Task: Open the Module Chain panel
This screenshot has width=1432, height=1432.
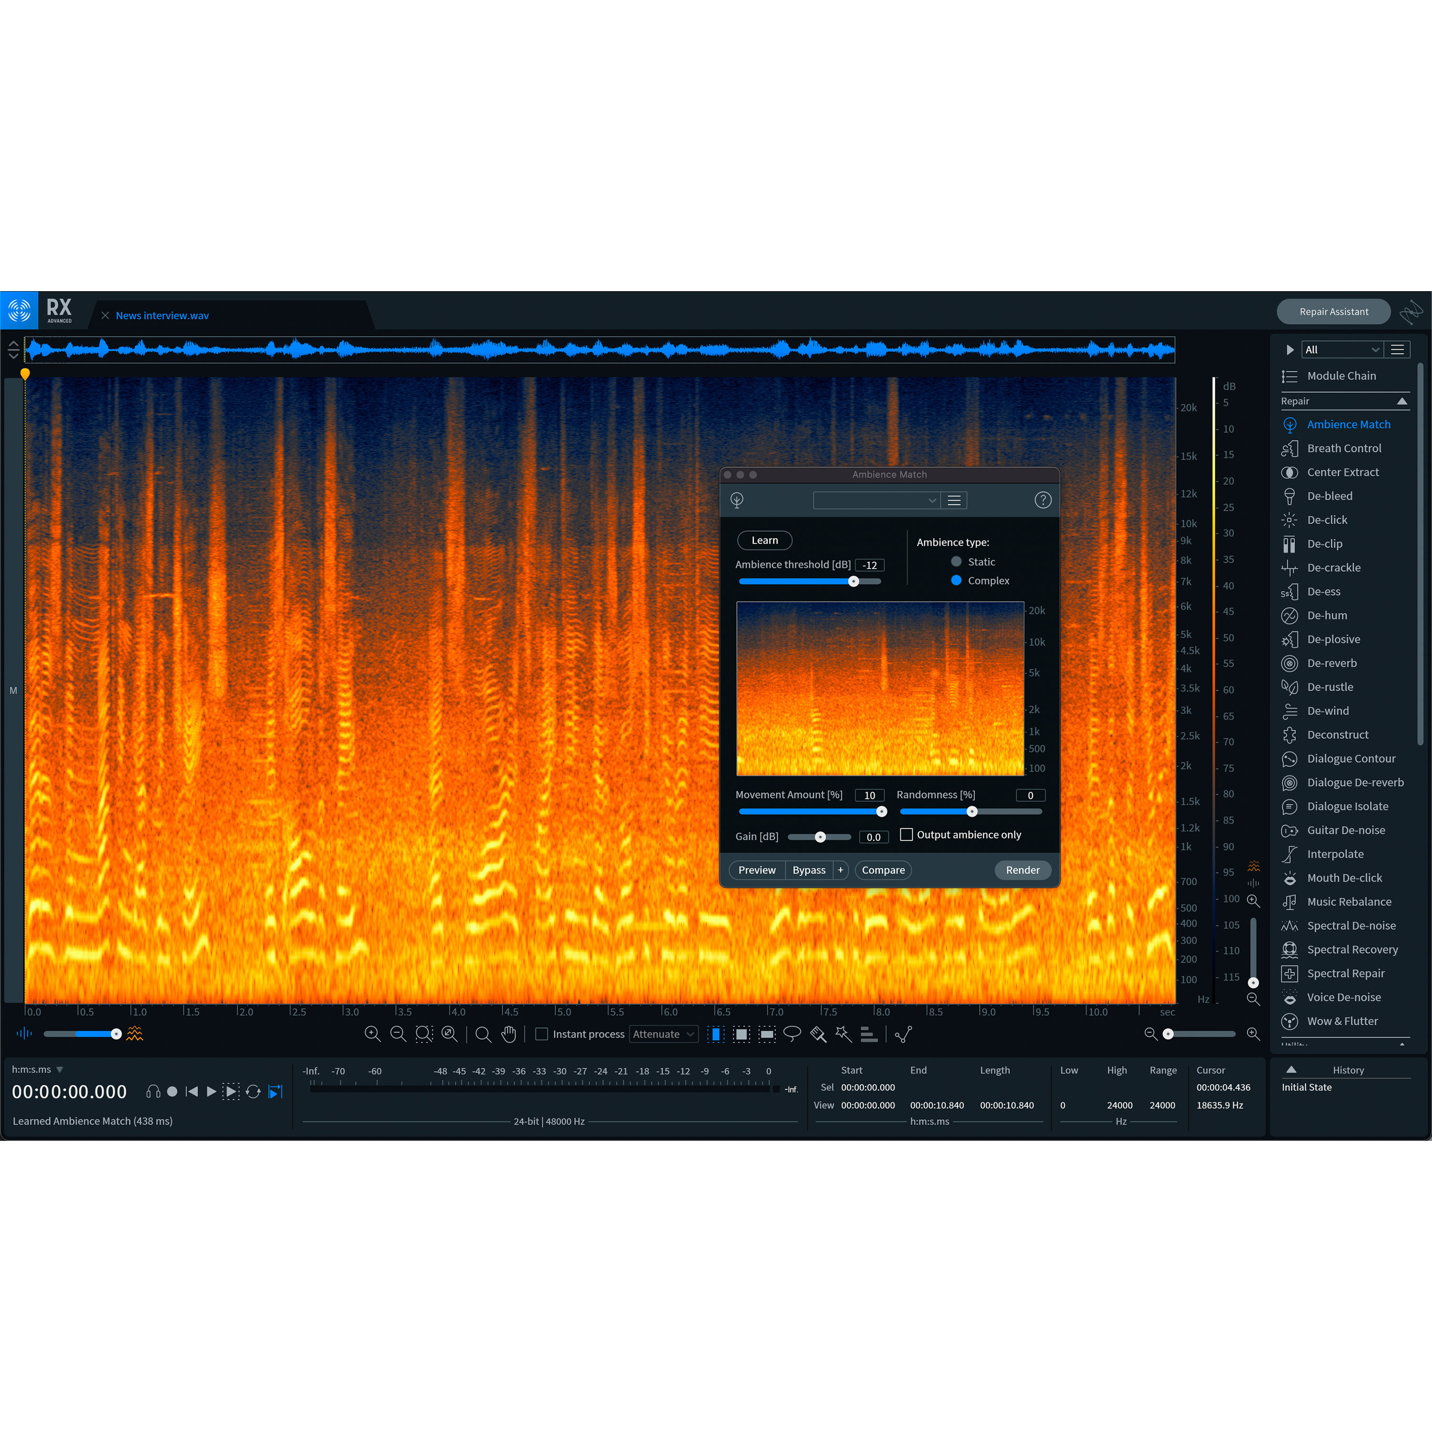Action: coord(1342,376)
